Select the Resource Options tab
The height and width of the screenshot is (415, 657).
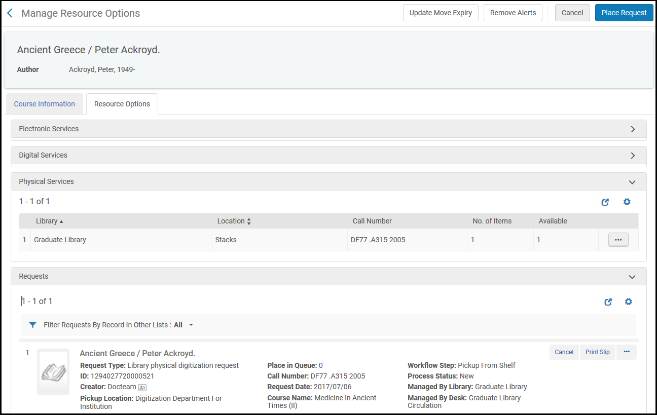(122, 104)
